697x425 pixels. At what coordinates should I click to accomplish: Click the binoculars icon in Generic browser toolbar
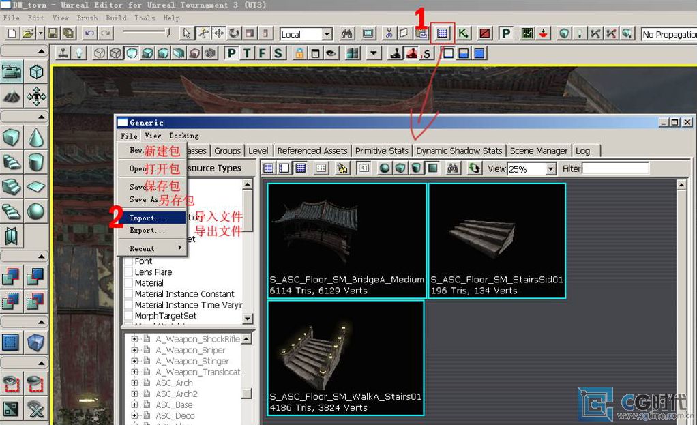pos(453,168)
